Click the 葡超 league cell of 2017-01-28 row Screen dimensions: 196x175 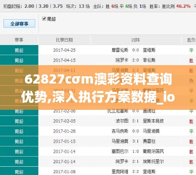19,131
